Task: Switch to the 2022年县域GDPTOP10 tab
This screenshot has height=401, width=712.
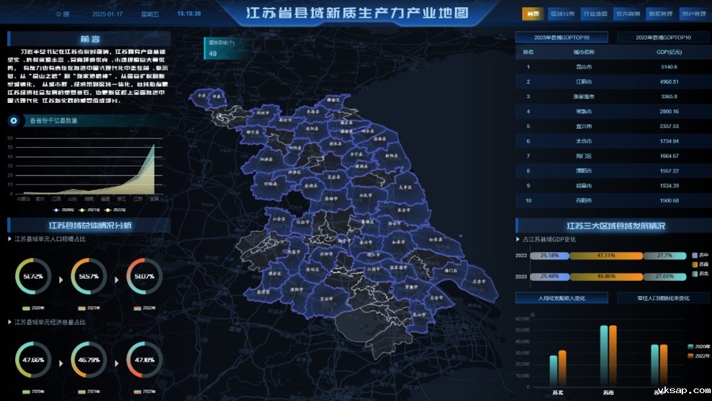Action: (663, 38)
